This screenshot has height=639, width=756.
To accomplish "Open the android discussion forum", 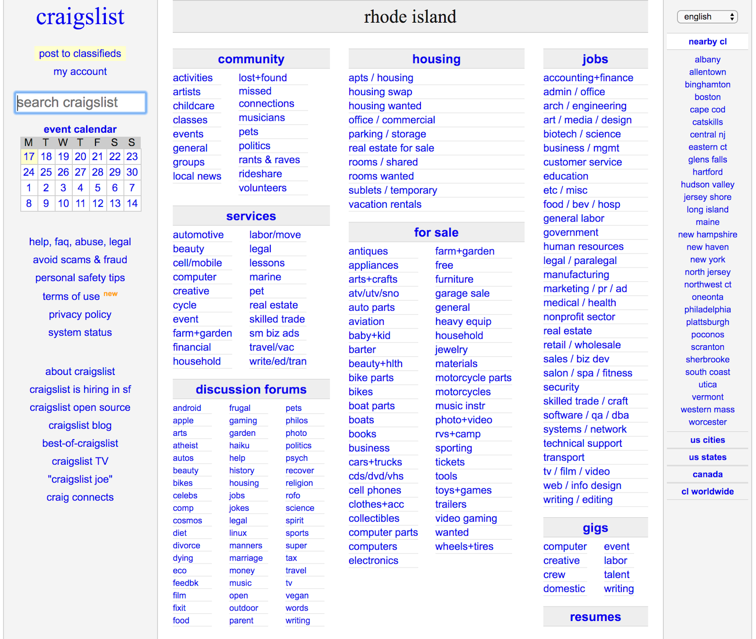I will (x=187, y=408).
